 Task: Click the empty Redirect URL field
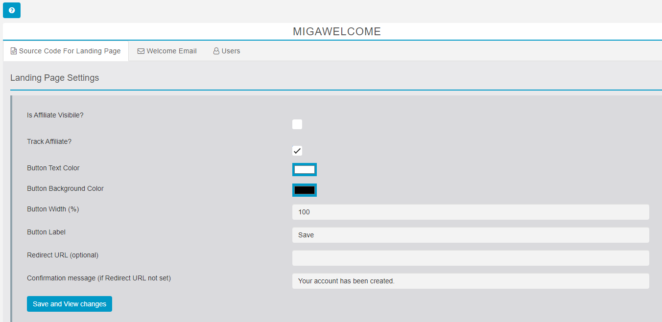(471, 258)
